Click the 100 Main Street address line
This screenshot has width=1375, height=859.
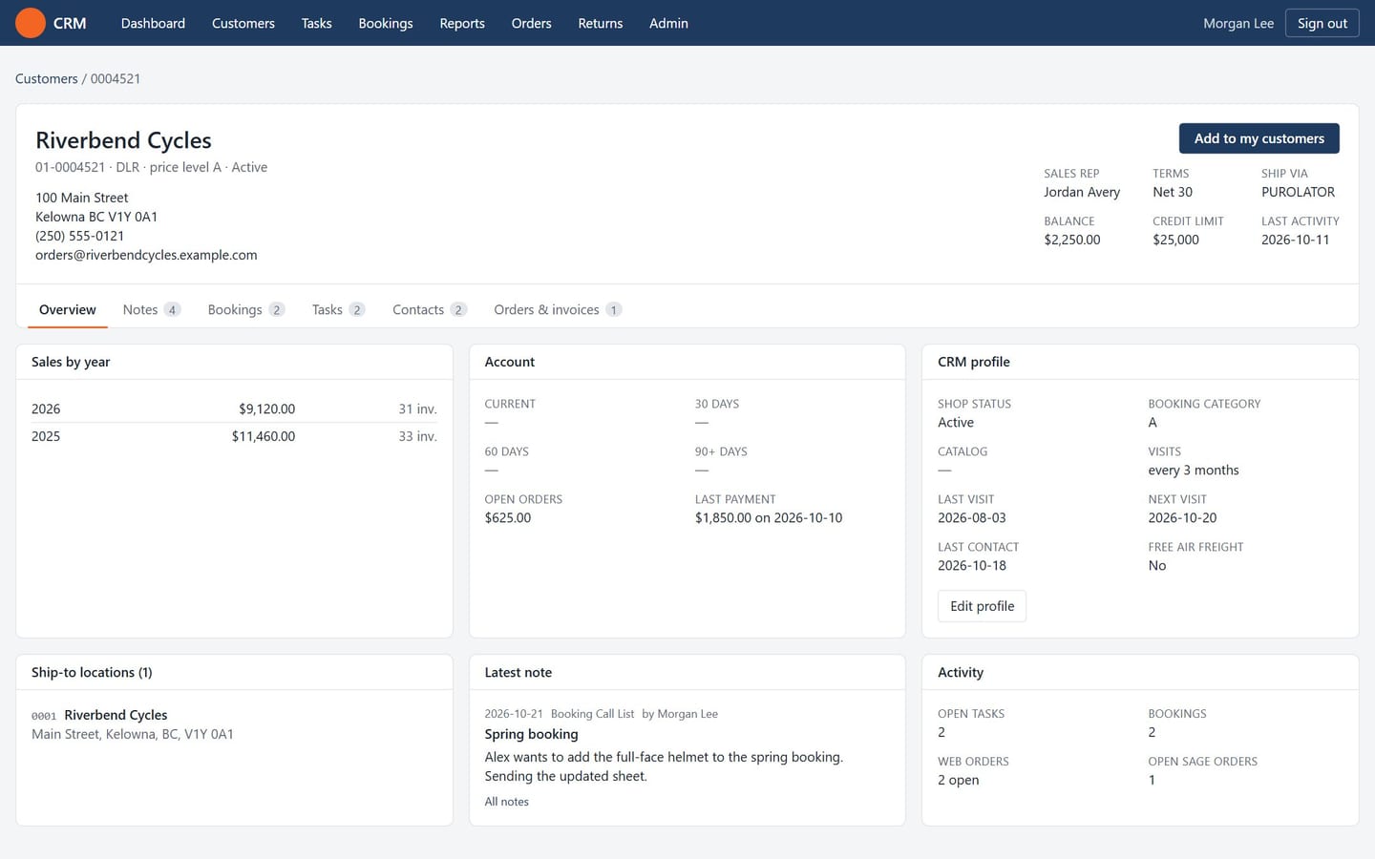pos(82,198)
